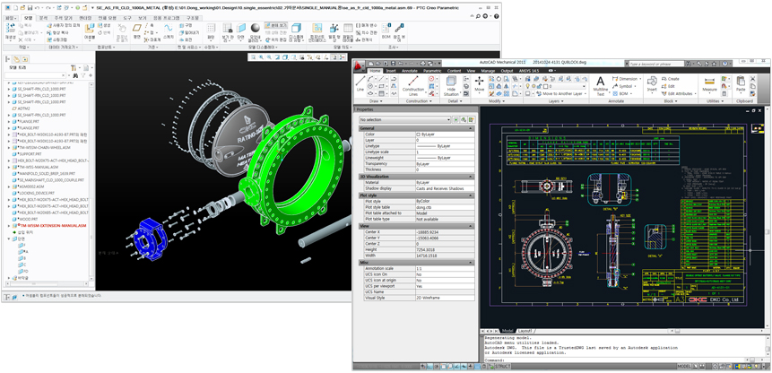Viewport: 772px width, 373px height.
Task: Click the BOM button in Annotate panel
Action: 622,93
